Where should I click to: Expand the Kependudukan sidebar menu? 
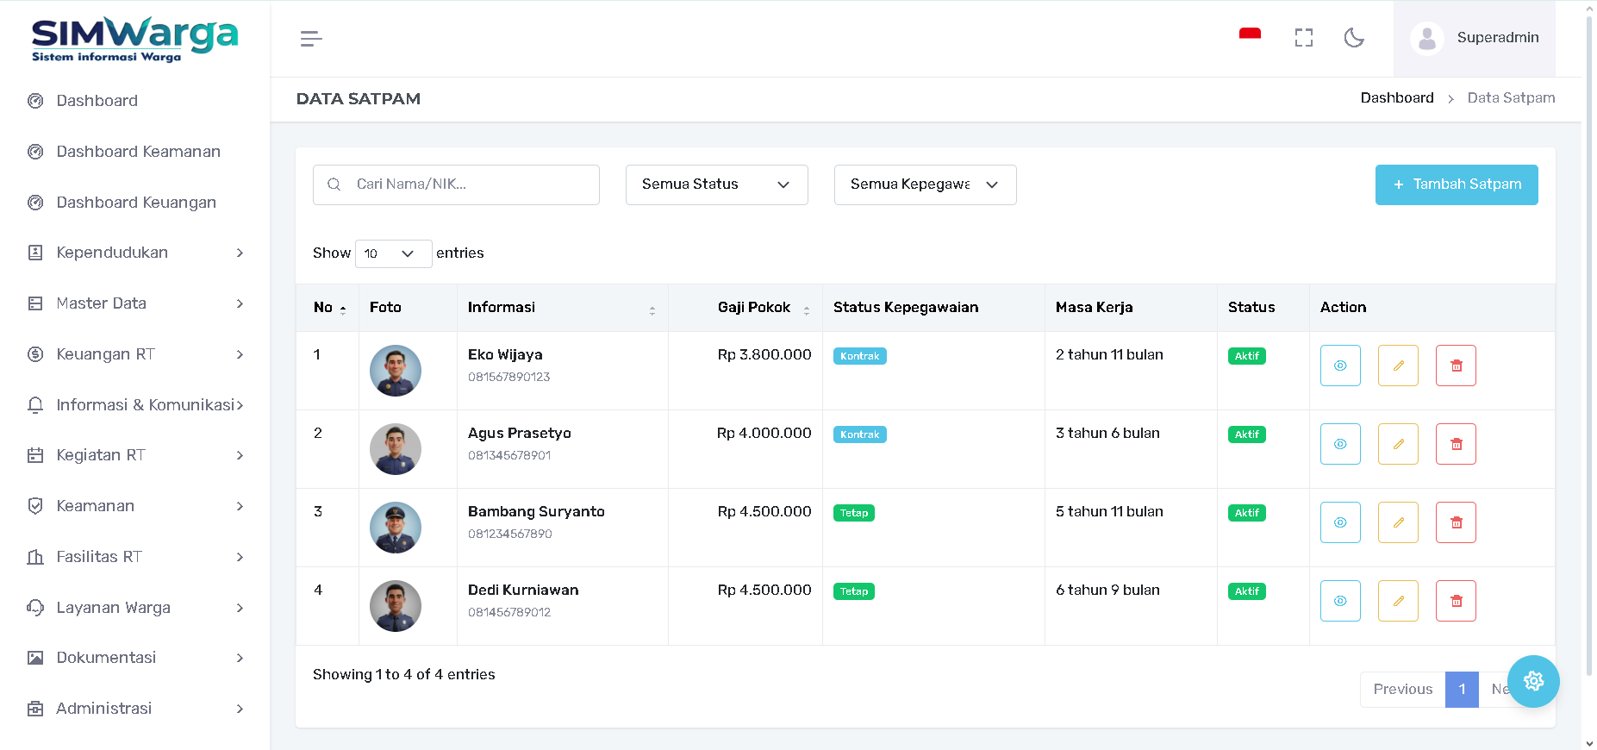pyautogui.click(x=135, y=253)
